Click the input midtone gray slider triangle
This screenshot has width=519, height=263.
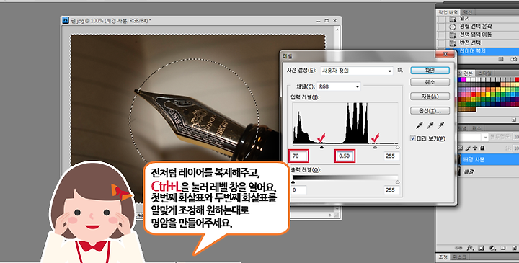375,147
